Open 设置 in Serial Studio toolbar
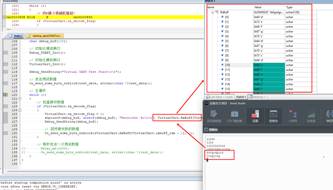The height and width of the screenshot is (190, 333). point(255,116)
